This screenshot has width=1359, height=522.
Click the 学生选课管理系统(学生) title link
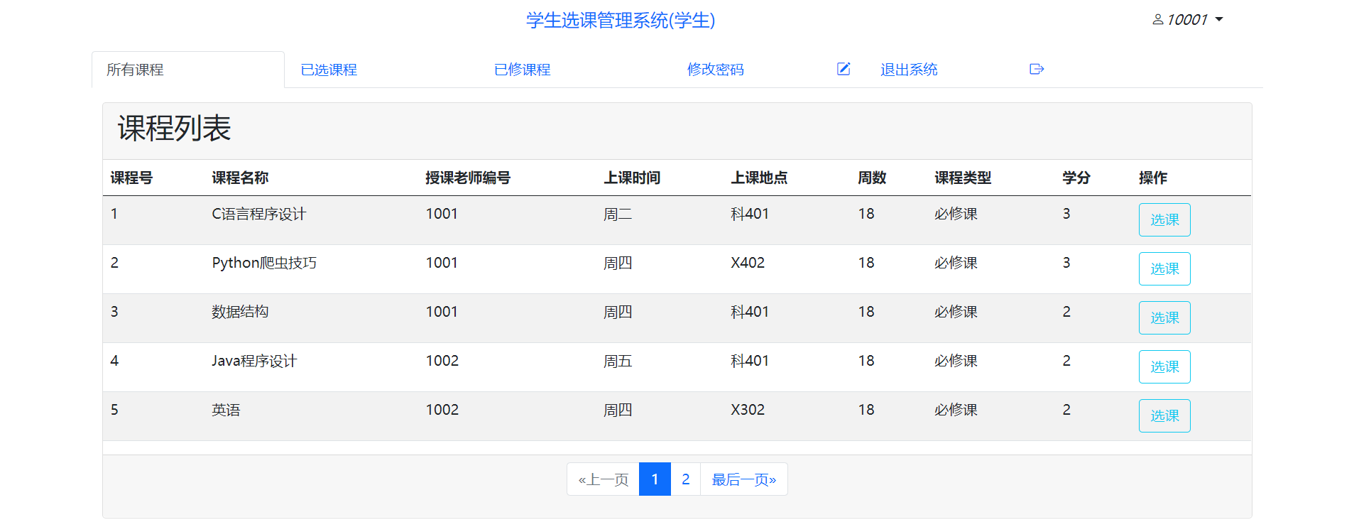pos(621,20)
